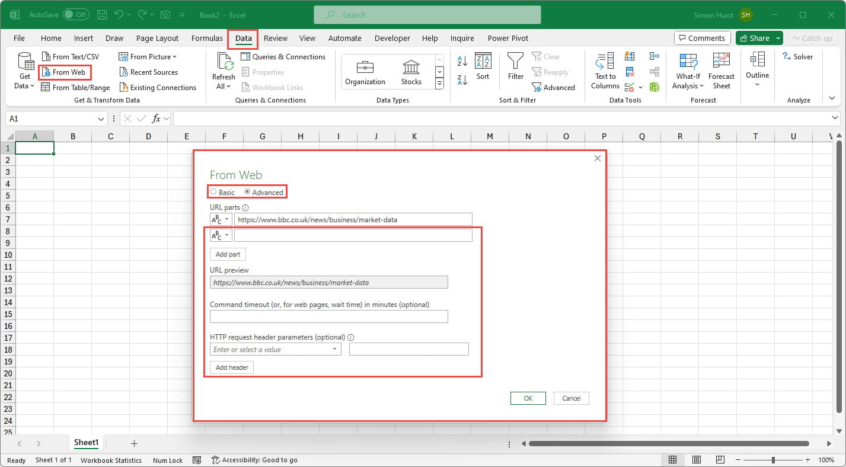846x467 pixels.
Task: Click the Add part button
Action: coord(227,254)
